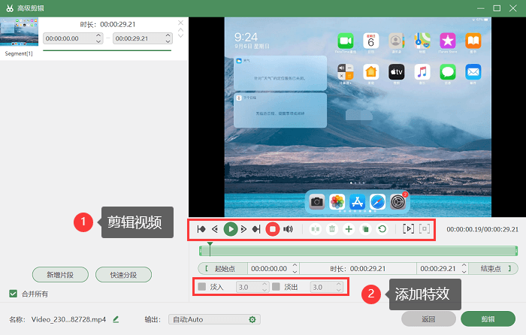This screenshot has height=335, width=526.
Task: Increase the 起始点 time with up arrow
Action: (x=295, y=265)
